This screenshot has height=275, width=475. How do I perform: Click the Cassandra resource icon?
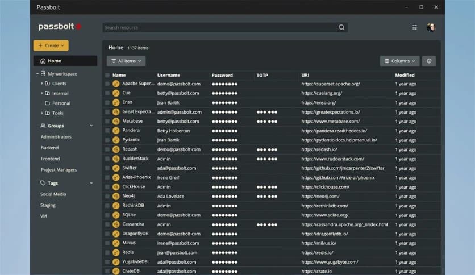tap(116, 224)
